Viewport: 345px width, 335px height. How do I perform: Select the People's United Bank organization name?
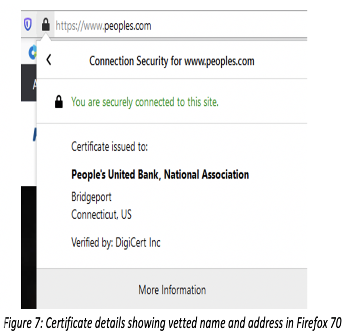coord(160,175)
